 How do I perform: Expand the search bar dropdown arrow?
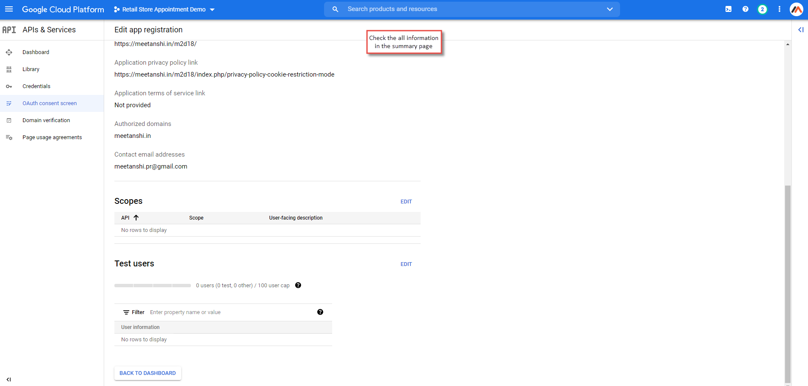click(609, 9)
